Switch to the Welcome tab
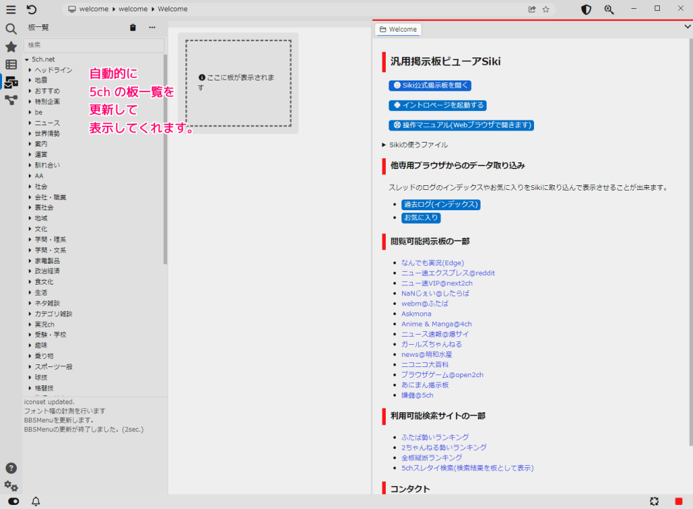 click(x=398, y=29)
